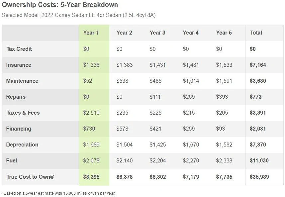Click the Year 1 $8,395 true cost cell

pos(91,177)
